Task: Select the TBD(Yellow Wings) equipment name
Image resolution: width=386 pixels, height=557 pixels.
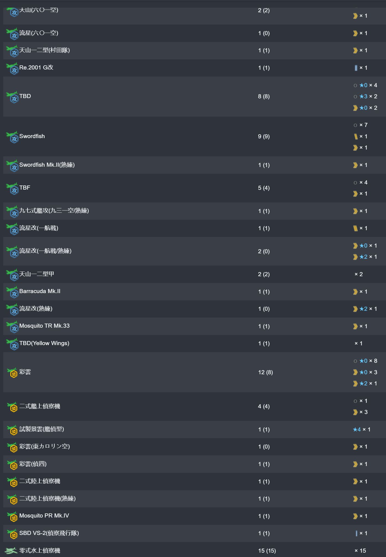Action: (44, 343)
